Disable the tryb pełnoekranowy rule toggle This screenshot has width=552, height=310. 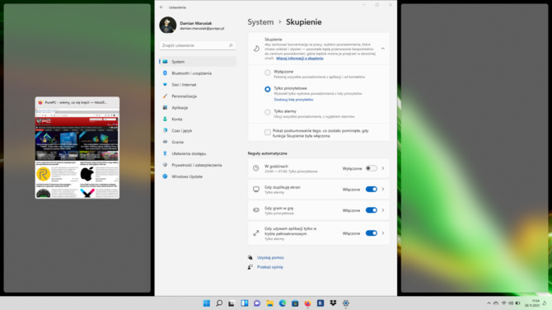[371, 233]
